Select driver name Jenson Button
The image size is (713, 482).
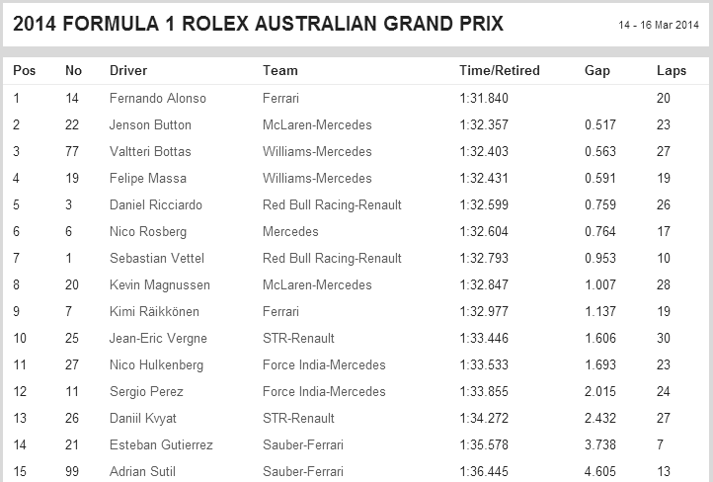pyautogui.click(x=150, y=125)
